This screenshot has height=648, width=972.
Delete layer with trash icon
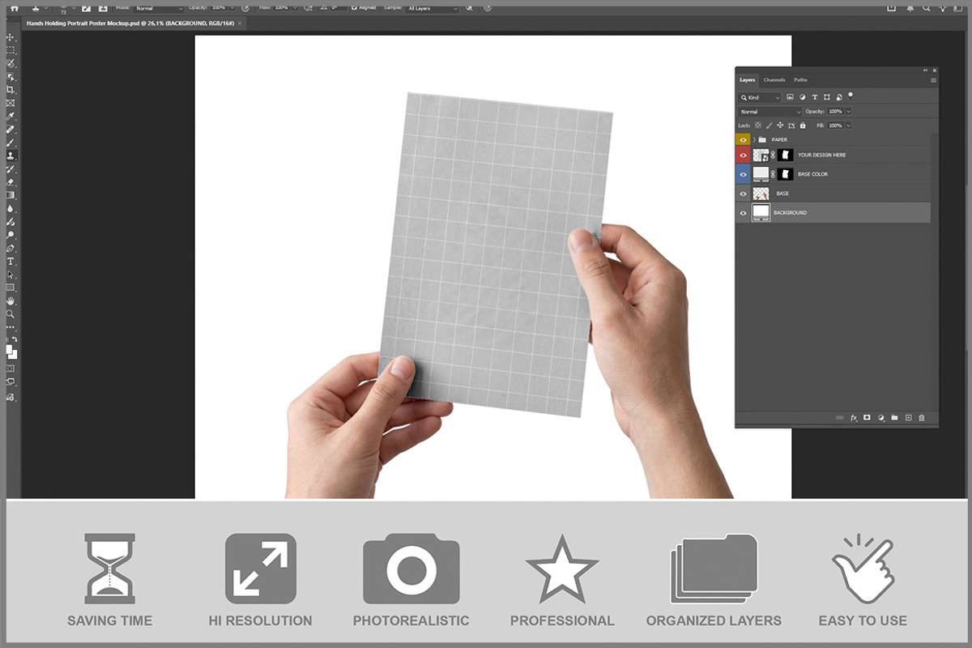(922, 418)
